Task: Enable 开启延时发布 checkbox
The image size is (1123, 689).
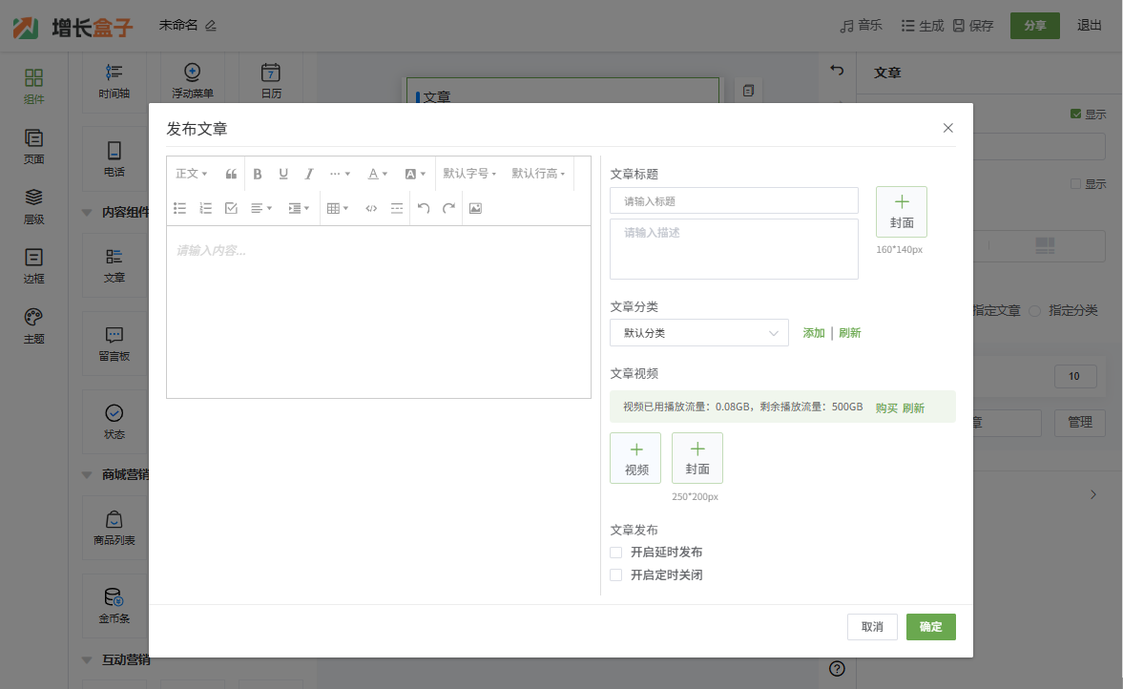Action: tap(616, 553)
